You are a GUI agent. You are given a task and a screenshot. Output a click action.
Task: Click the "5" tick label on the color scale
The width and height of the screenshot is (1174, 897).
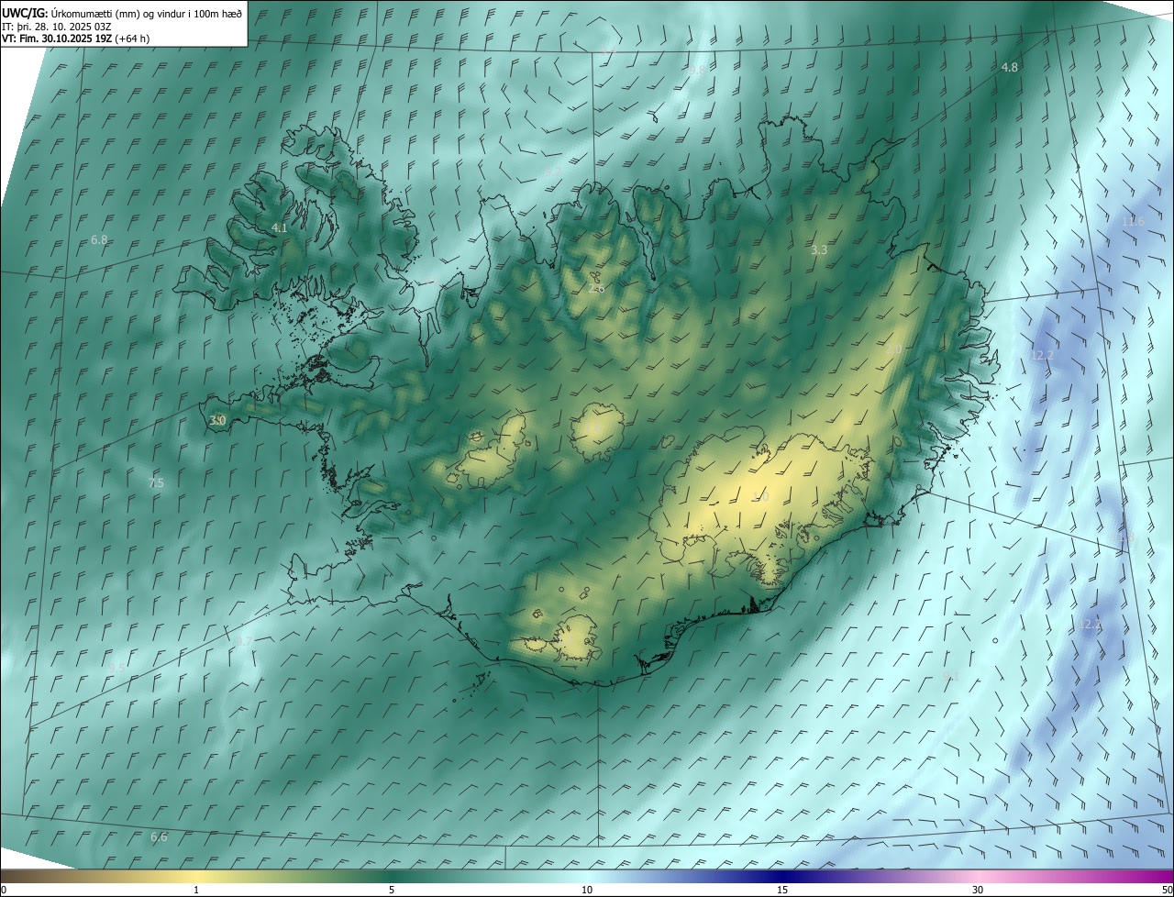point(392,891)
